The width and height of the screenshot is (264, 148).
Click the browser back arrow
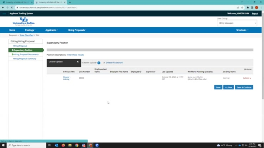coord(3,7)
